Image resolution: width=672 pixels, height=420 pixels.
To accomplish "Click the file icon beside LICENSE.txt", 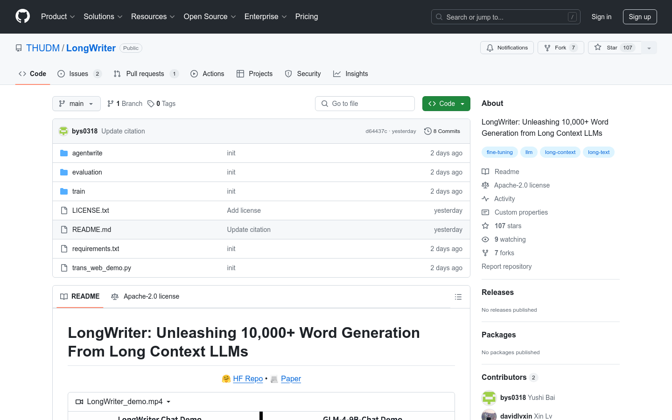I will 64,210.
